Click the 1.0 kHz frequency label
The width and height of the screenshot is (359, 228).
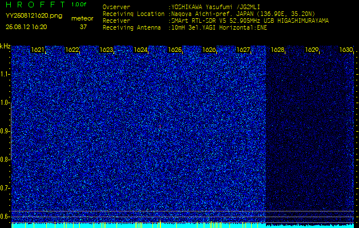[5, 103]
